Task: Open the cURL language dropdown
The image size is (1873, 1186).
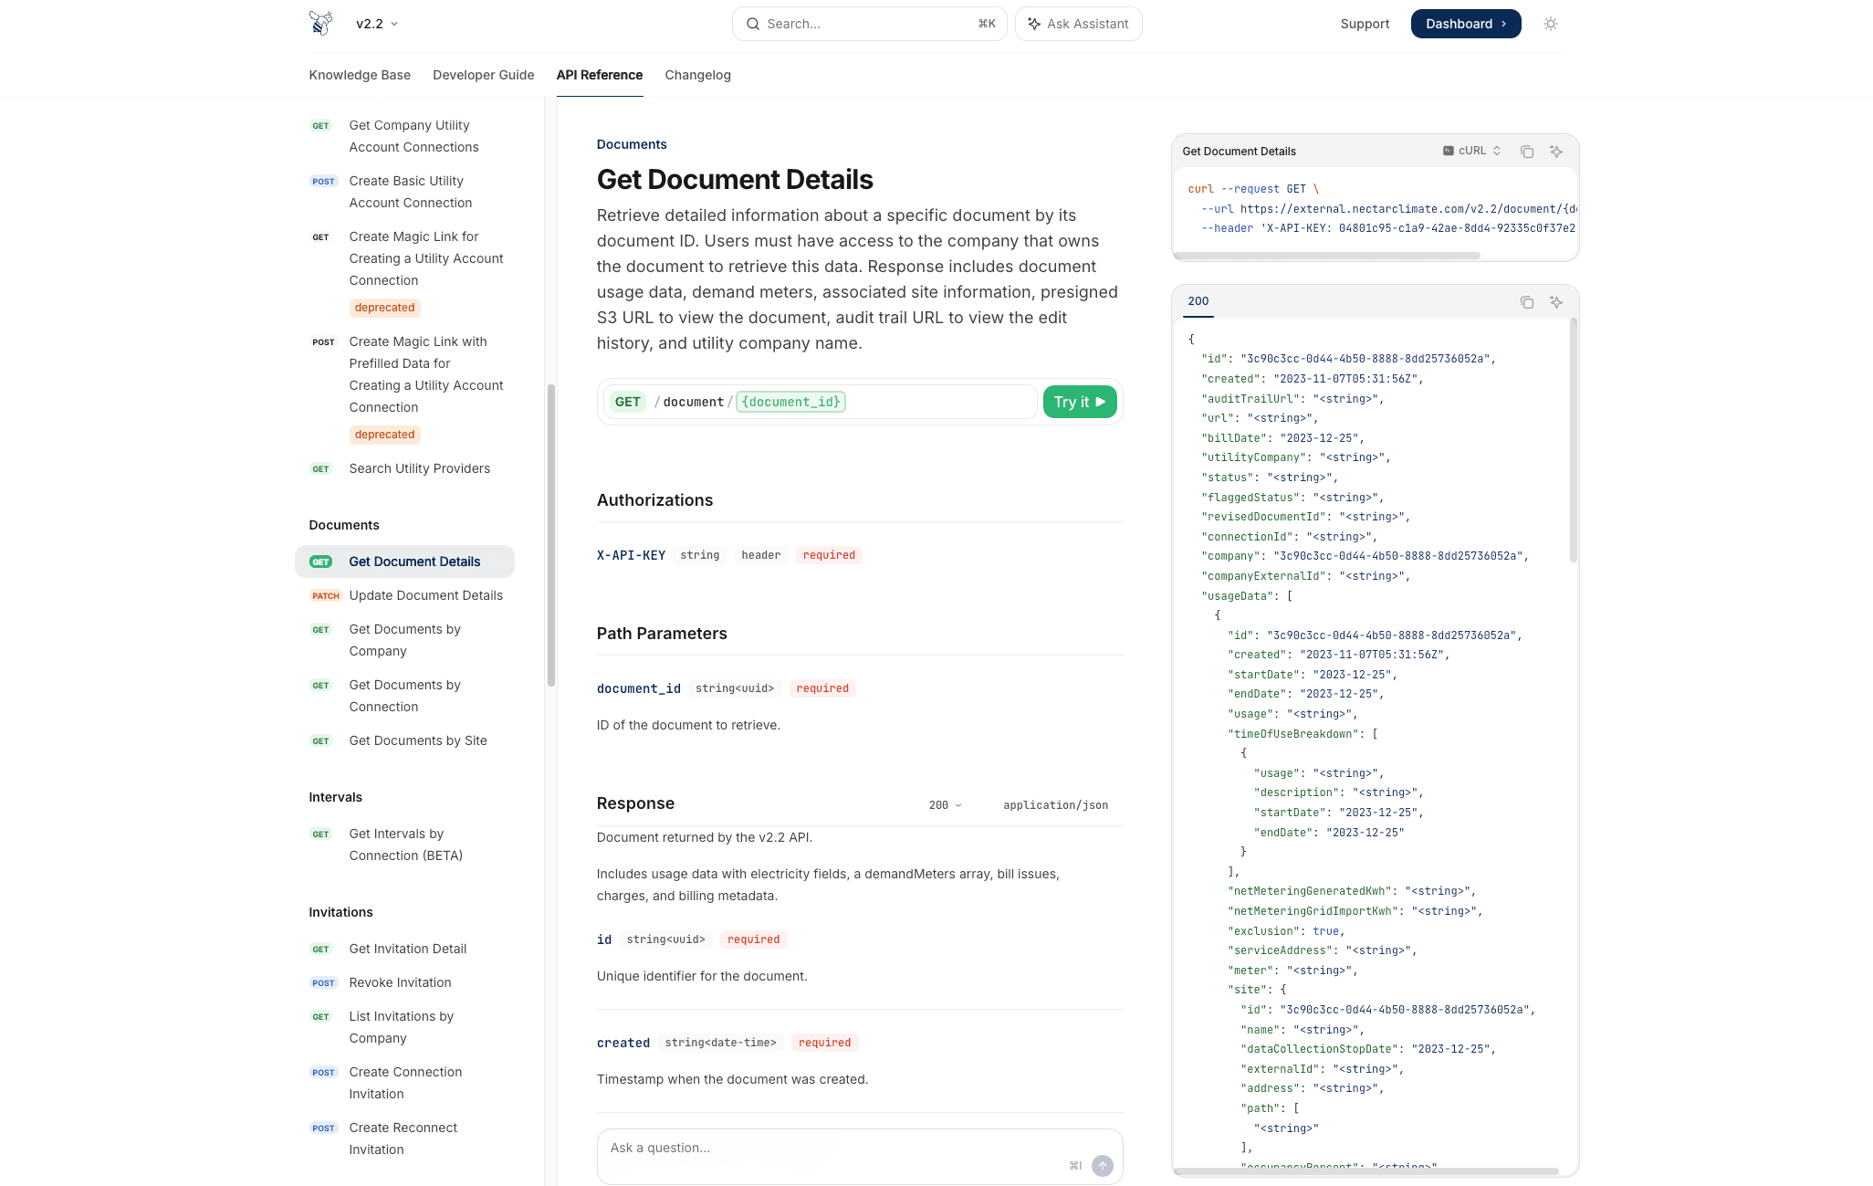Action: pos(1471,151)
